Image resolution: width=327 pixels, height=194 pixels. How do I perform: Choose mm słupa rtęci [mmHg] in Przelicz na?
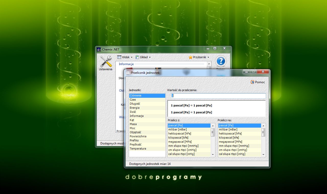point(240,146)
